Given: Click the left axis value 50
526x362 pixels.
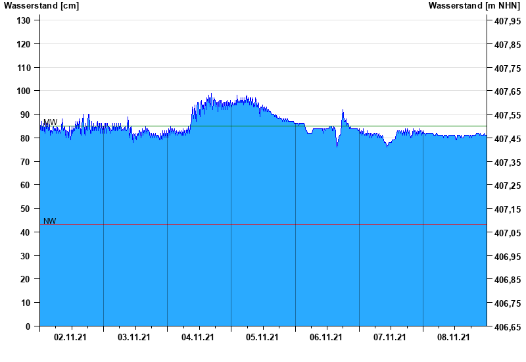Looking at the screenshot, I should tap(26, 209).
